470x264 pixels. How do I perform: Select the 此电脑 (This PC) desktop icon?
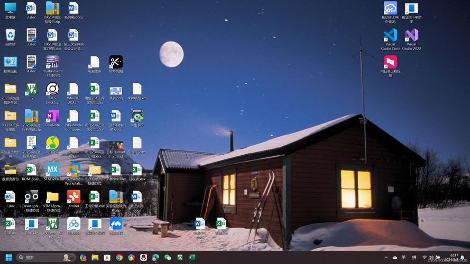(x=10, y=11)
